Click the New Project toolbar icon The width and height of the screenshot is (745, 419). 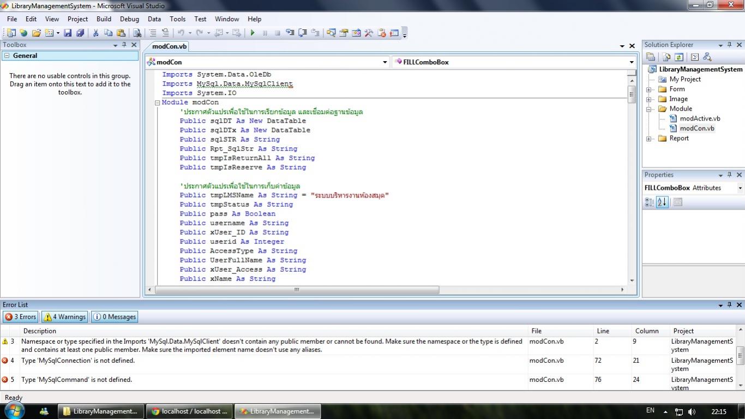[11, 33]
